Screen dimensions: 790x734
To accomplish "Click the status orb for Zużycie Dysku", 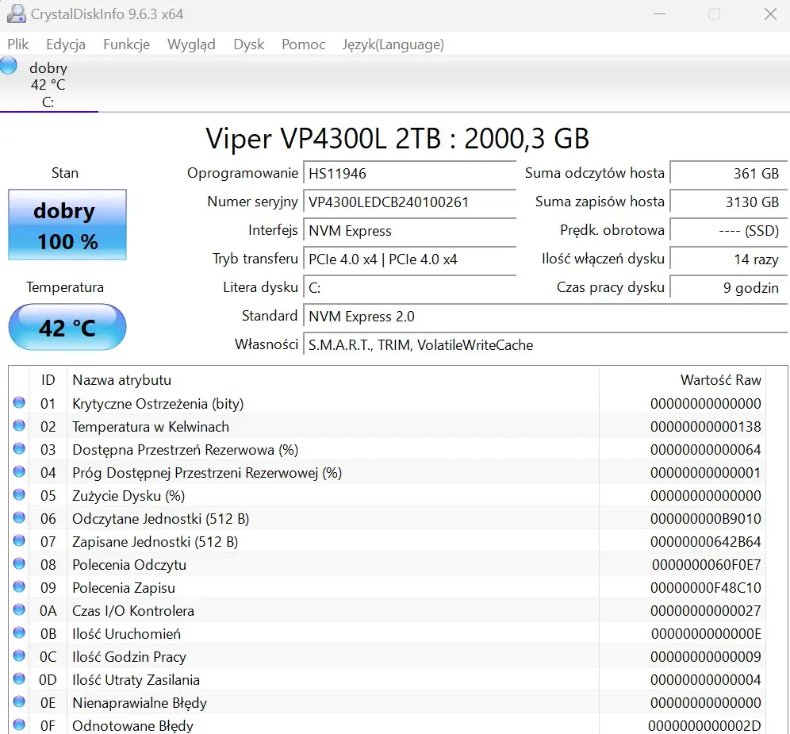I will [x=19, y=495].
